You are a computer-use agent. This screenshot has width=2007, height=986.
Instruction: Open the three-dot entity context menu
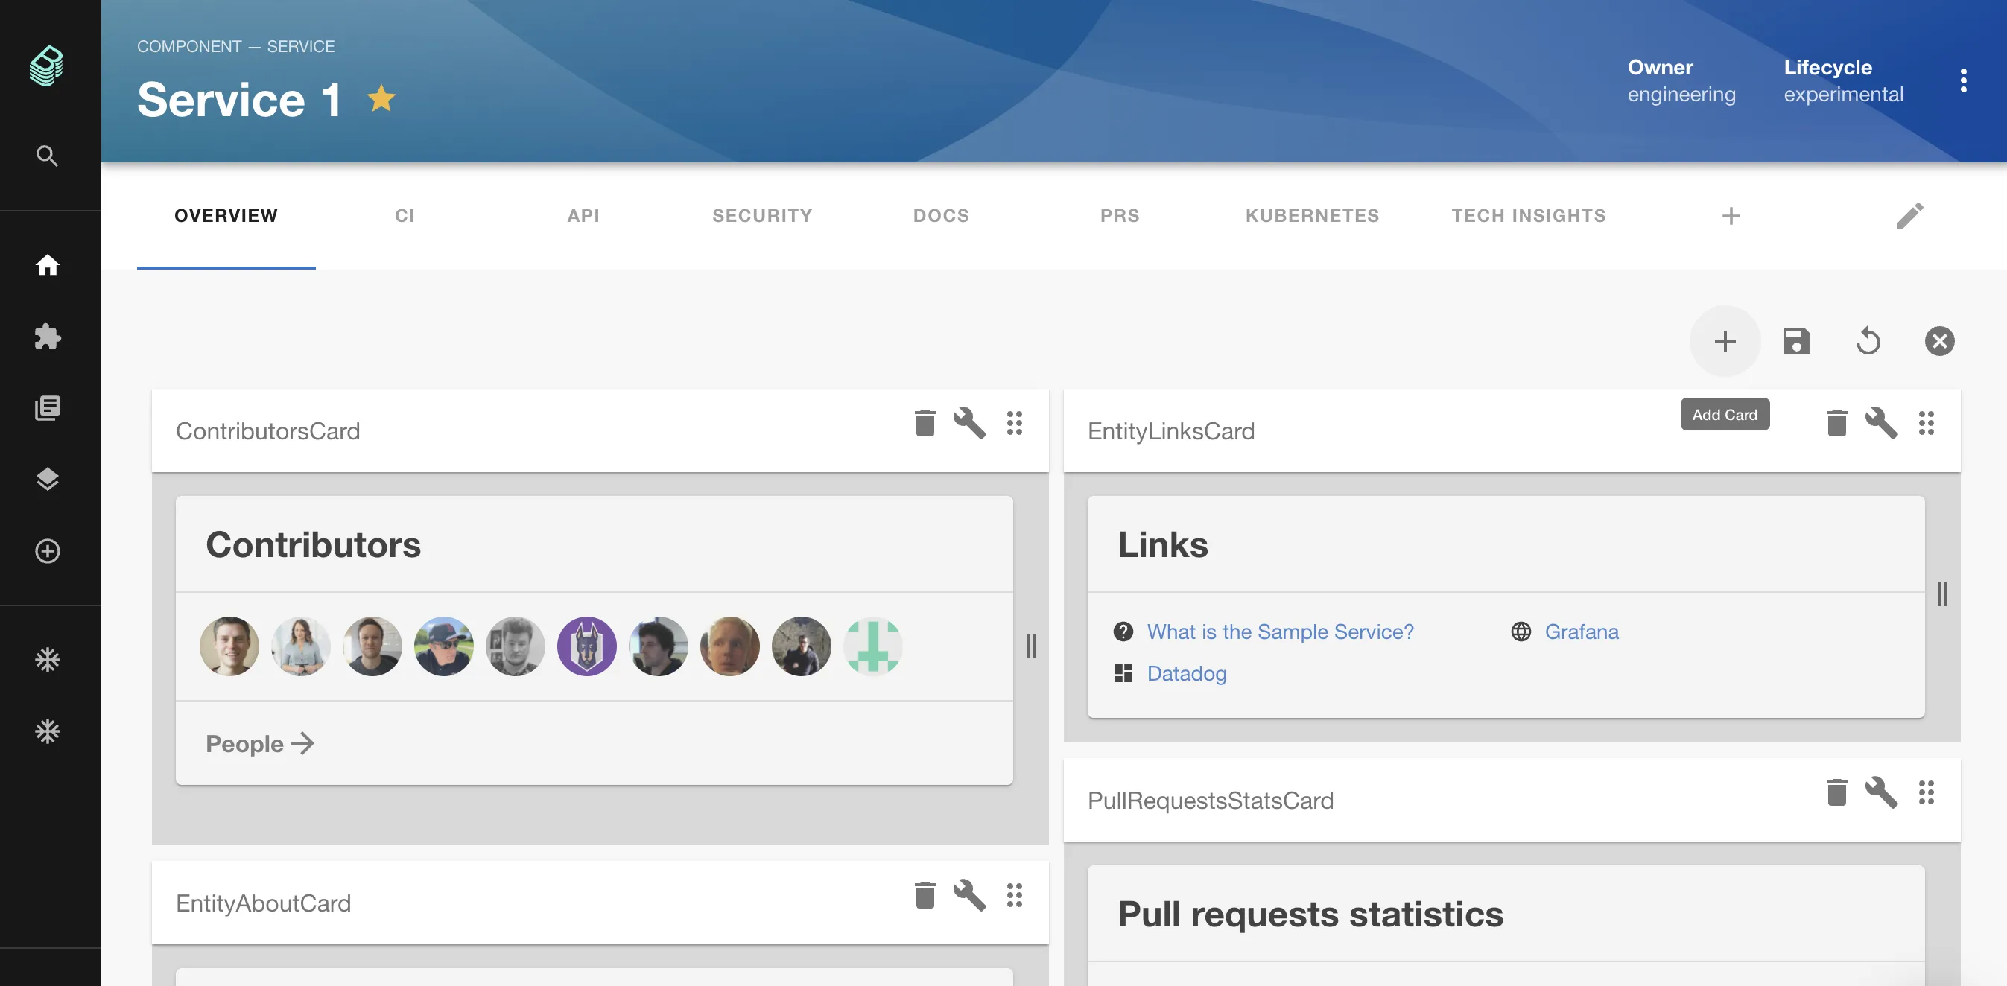click(1962, 80)
